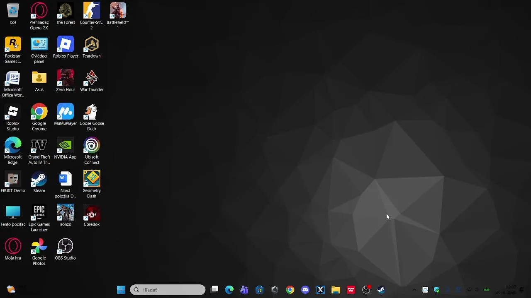Open Steam from the taskbar

[x=381, y=290]
